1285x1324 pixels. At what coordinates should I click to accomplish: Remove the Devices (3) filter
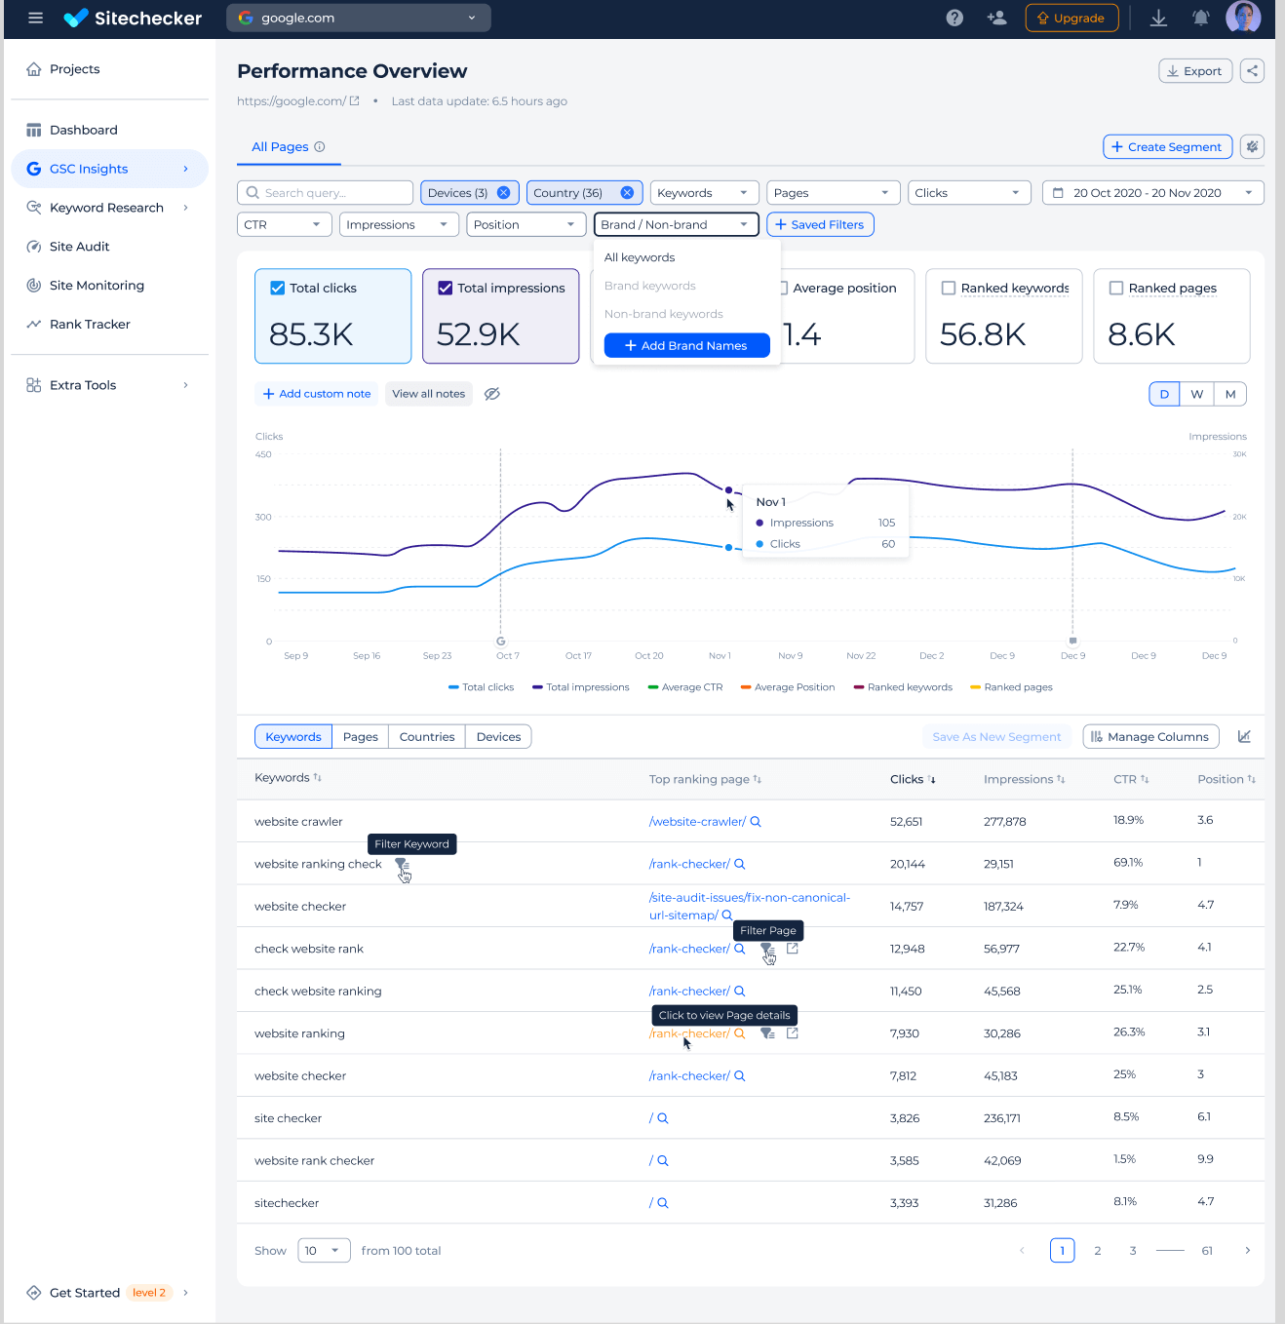coord(503,193)
